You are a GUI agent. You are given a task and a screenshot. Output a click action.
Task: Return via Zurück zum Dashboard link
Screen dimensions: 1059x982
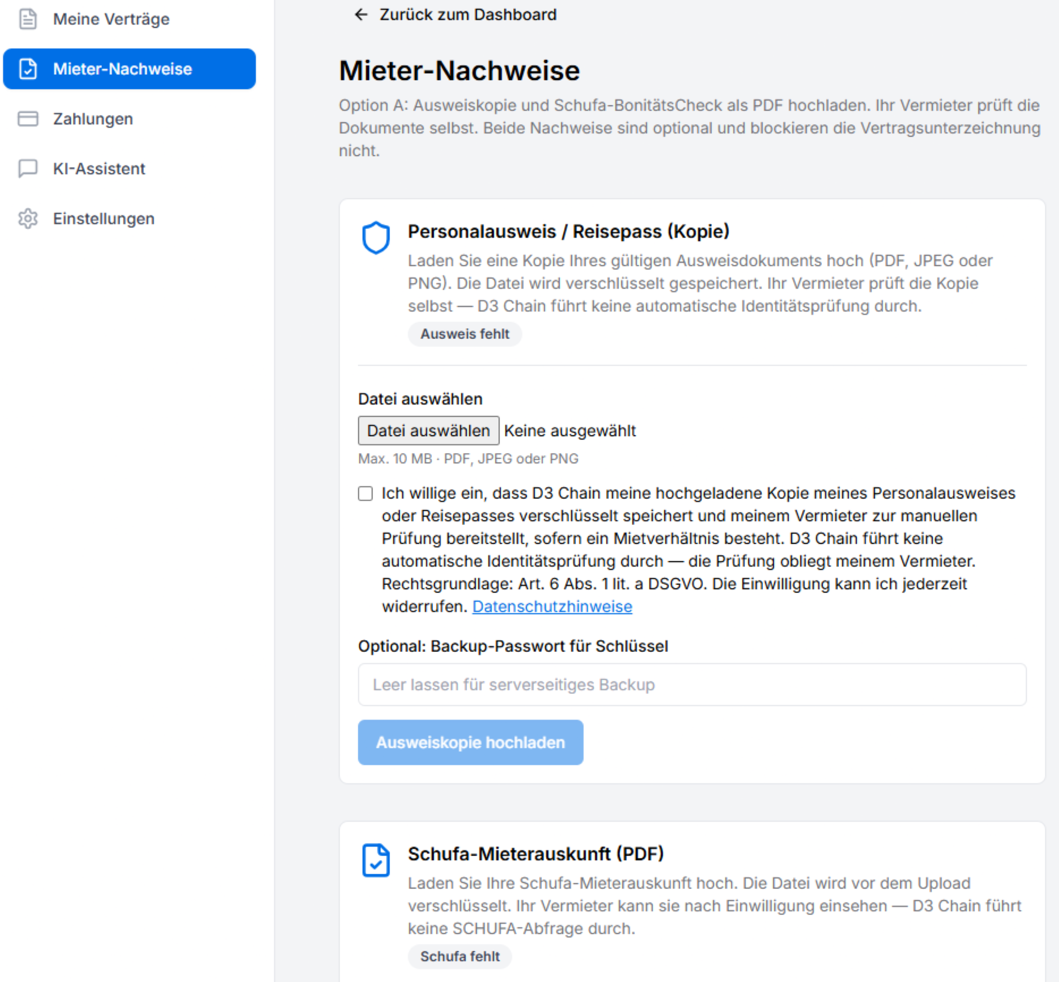point(455,15)
